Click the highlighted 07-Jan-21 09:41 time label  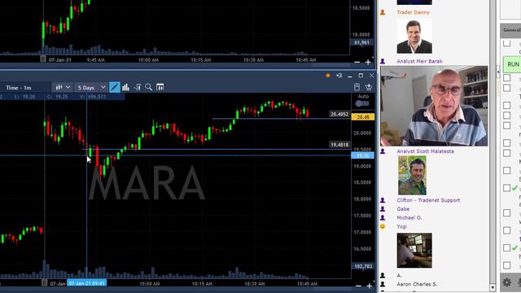87,283
